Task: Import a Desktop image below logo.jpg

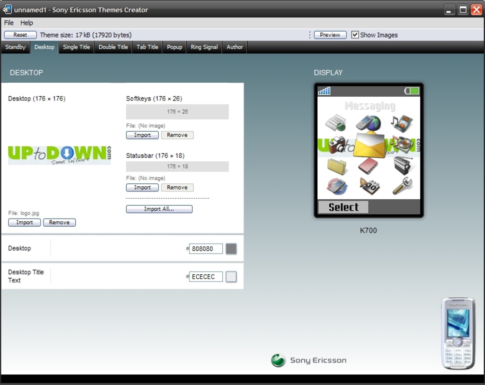Action: click(x=25, y=223)
